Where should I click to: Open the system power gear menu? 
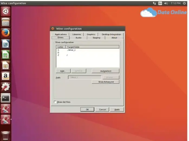point(184,3)
